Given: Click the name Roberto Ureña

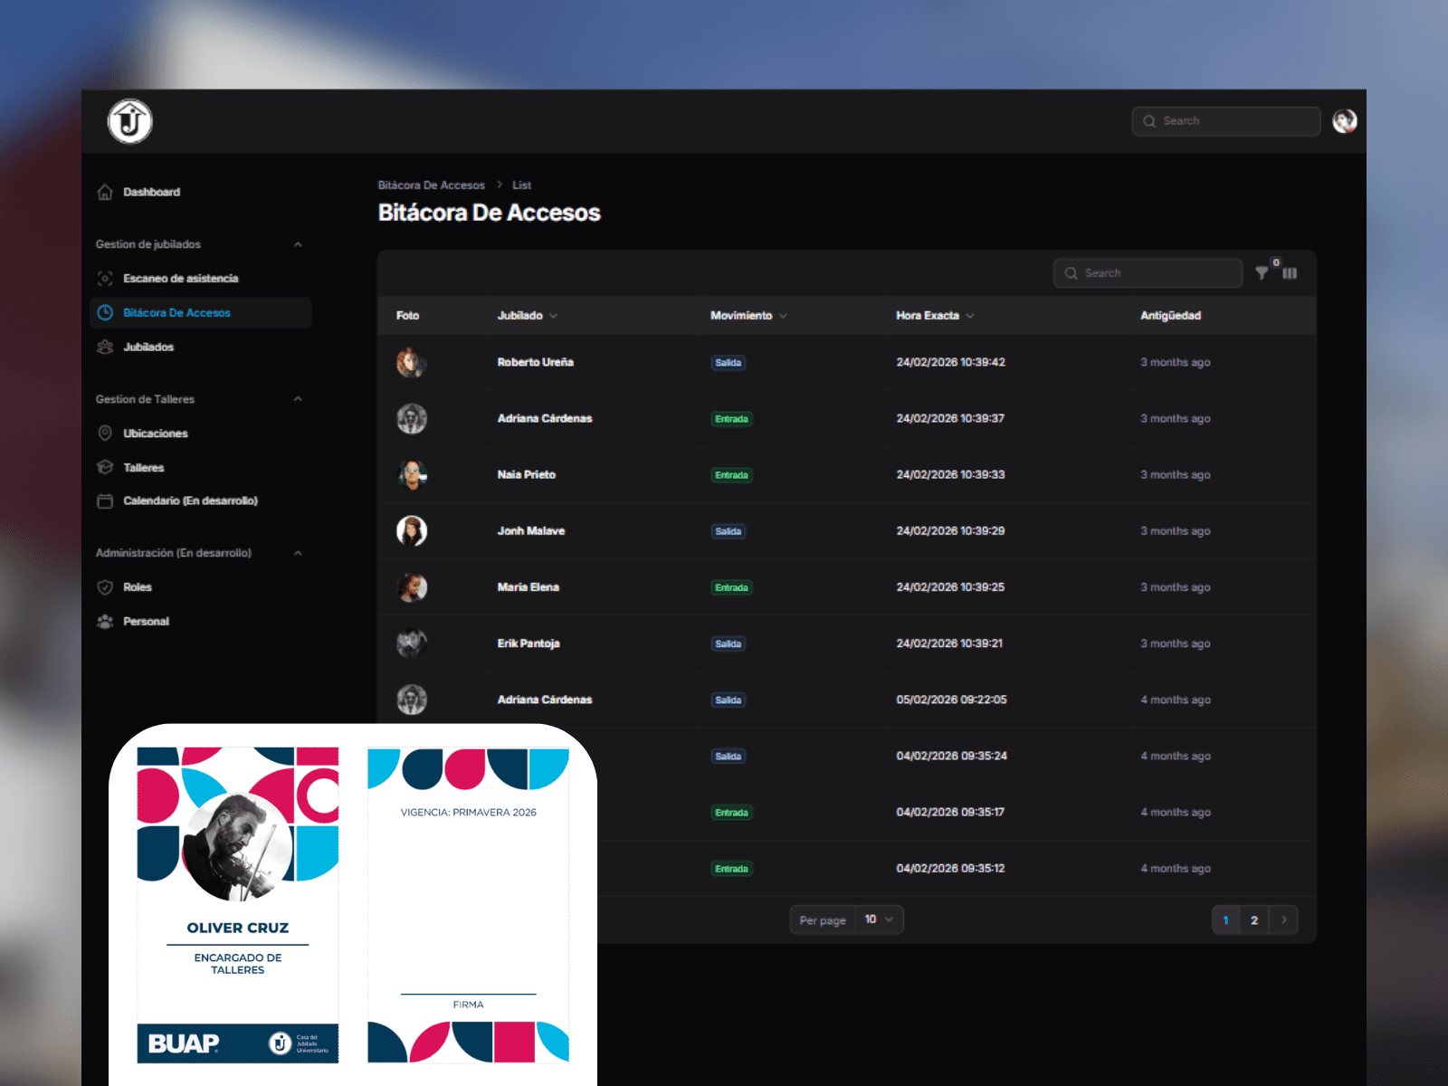Looking at the screenshot, I should (536, 362).
